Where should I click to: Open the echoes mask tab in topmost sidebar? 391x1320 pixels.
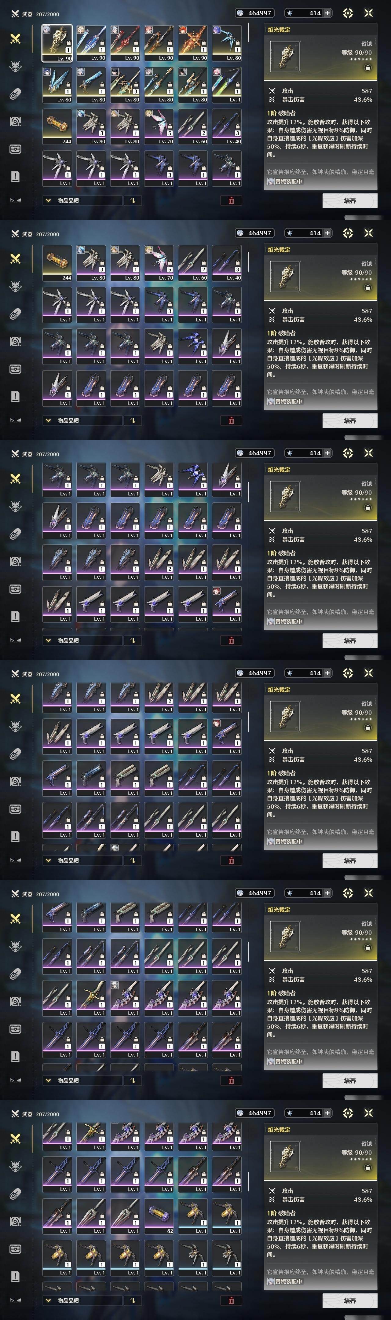(15, 66)
